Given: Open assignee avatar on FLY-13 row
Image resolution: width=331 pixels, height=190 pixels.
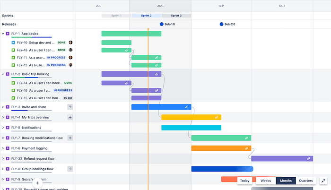Looking at the screenshot, I should [70, 50].
